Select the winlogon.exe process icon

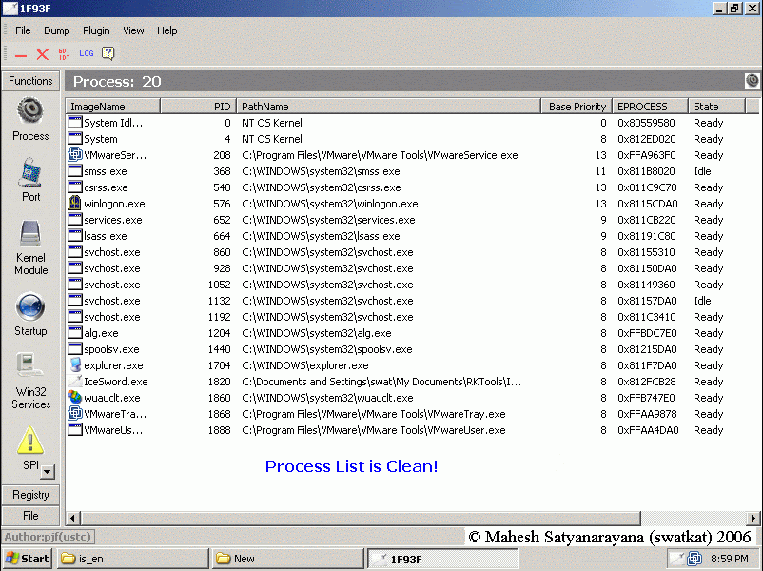click(x=75, y=204)
